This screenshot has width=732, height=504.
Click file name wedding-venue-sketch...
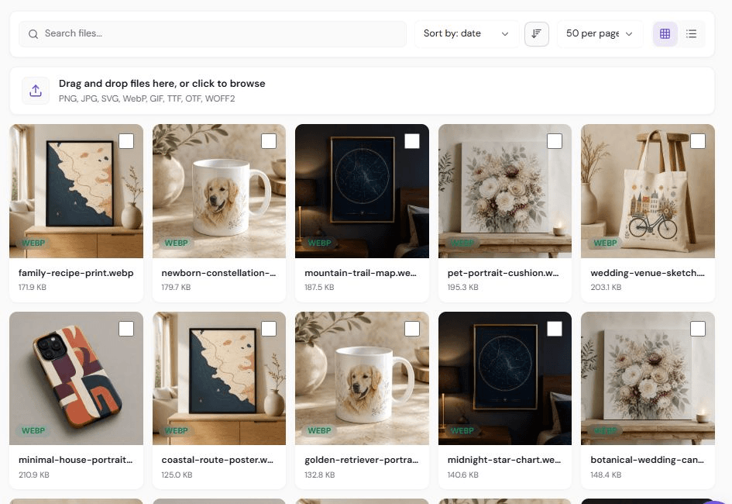pos(648,273)
